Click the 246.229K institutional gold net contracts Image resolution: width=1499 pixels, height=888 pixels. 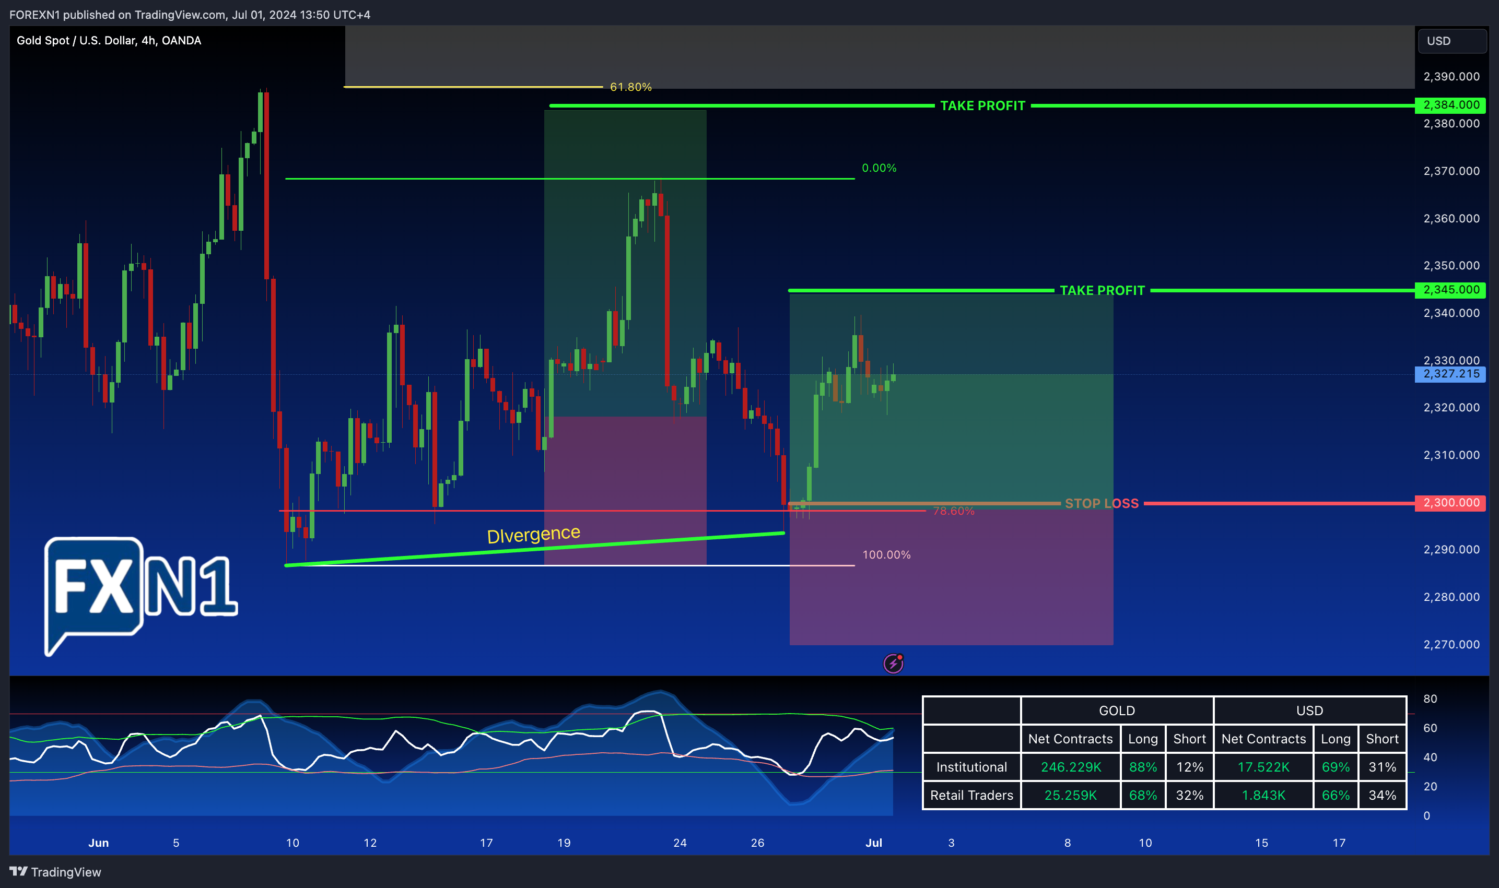point(1070,767)
